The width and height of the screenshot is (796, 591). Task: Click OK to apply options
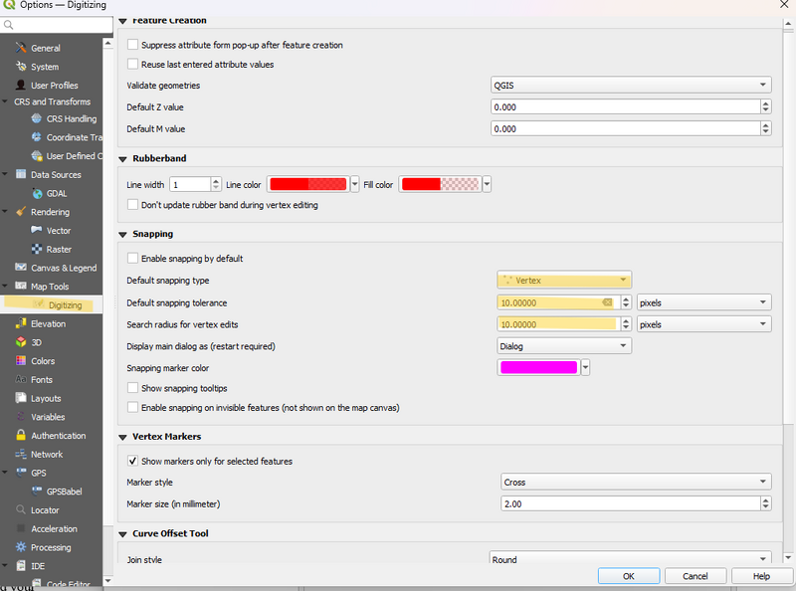tap(629, 576)
